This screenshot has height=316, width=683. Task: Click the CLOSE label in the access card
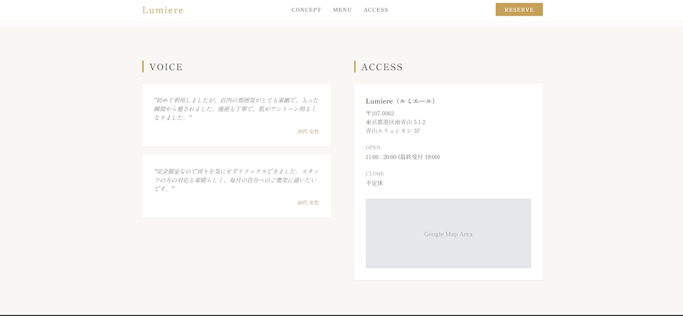point(375,174)
